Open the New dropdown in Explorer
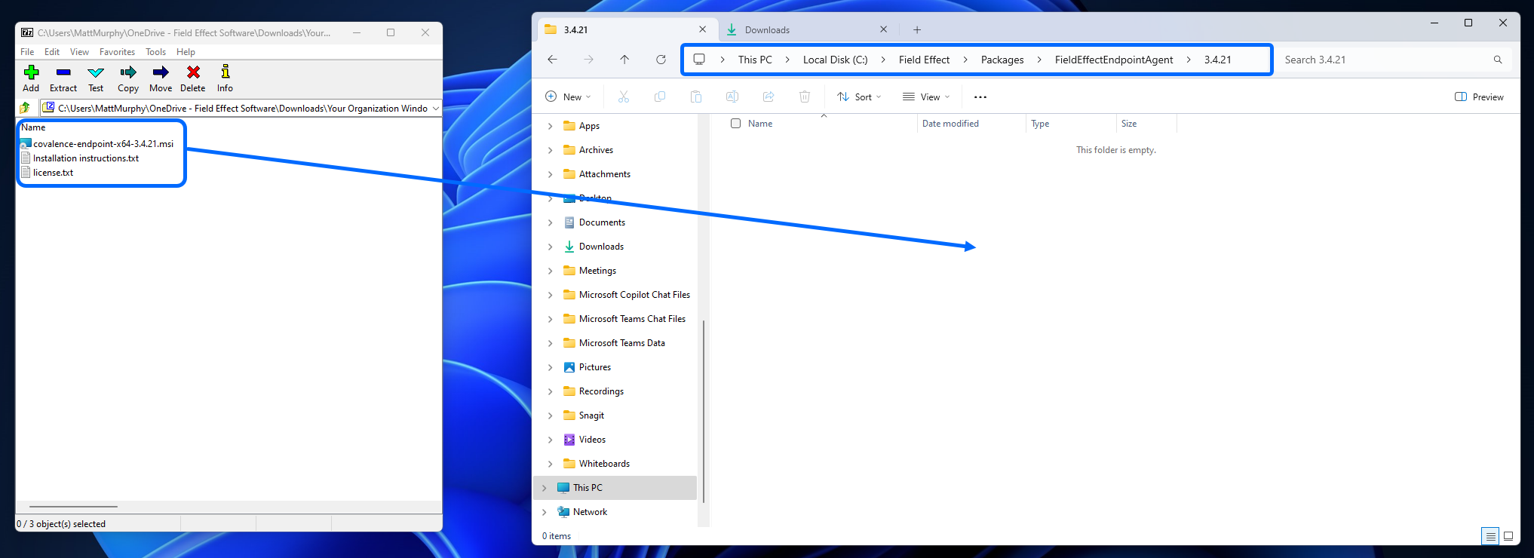 coord(568,97)
